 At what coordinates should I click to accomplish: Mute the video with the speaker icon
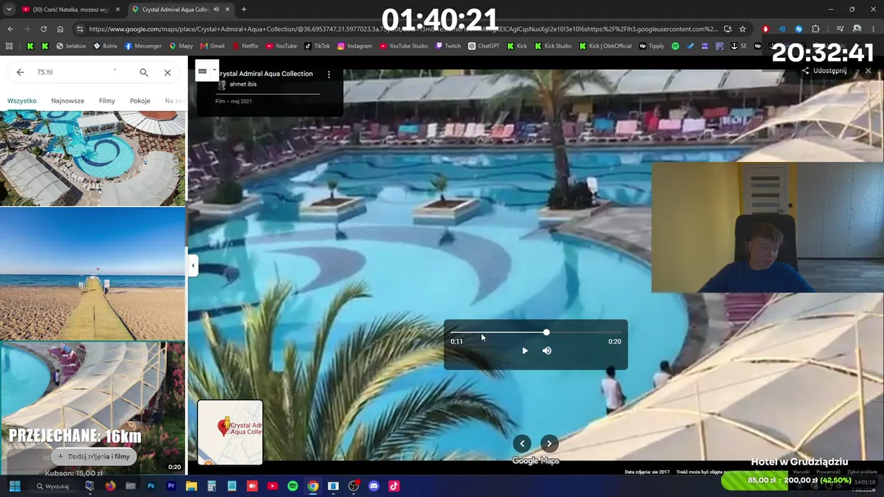point(547,351)
